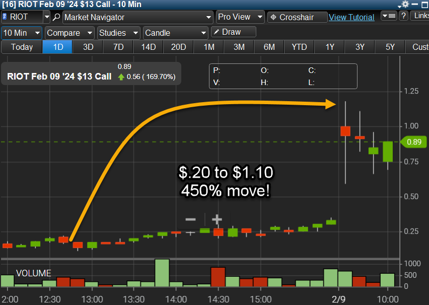Select the YTD range tab
The width and height of the screenshot is (429, 305).
pos(299,47)
